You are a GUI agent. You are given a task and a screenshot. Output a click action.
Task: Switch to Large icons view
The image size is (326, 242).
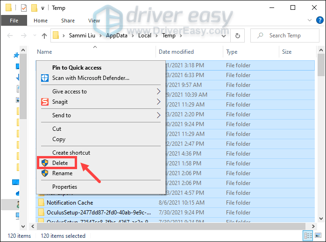(x=318, y=235)
